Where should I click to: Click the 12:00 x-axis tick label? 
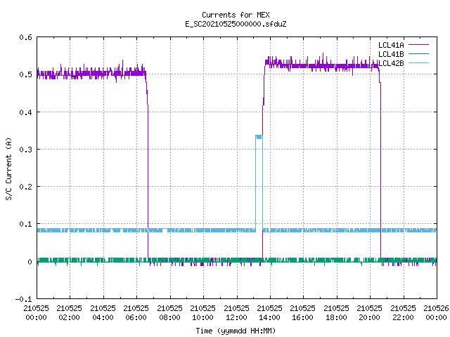pos(236,317)
